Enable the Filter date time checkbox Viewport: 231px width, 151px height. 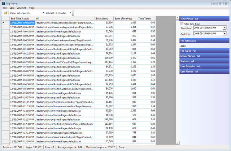coord(182,24)
